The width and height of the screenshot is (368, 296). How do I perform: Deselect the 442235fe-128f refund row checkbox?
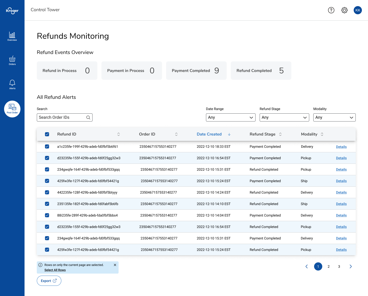[47, 192]
